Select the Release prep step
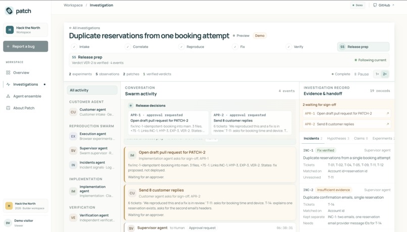 363,47
